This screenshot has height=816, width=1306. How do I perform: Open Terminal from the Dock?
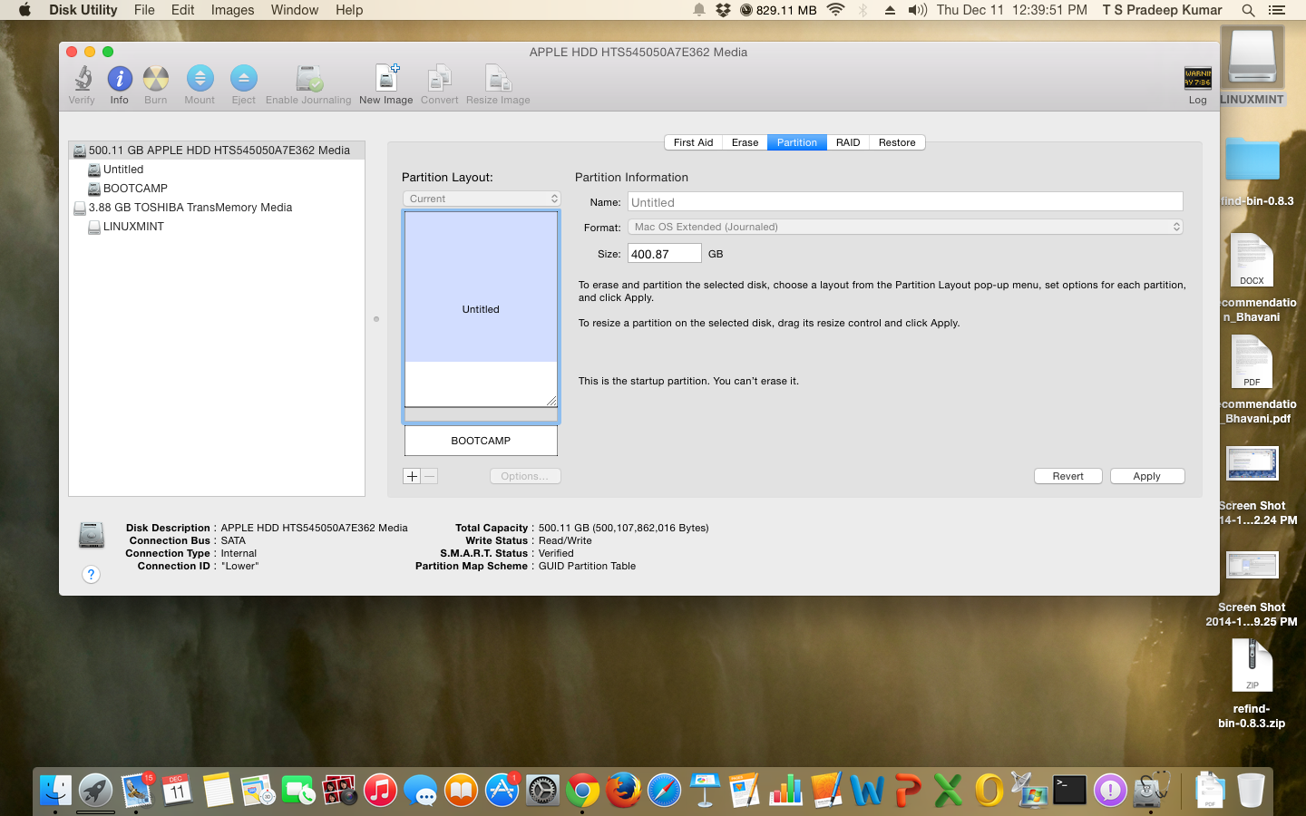tap(1069, 791)
